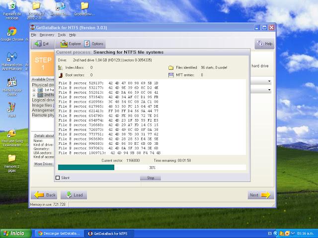Screen dimensions: 318x238
Task: Open the Recovery menu
Action: tap(47, 35)
